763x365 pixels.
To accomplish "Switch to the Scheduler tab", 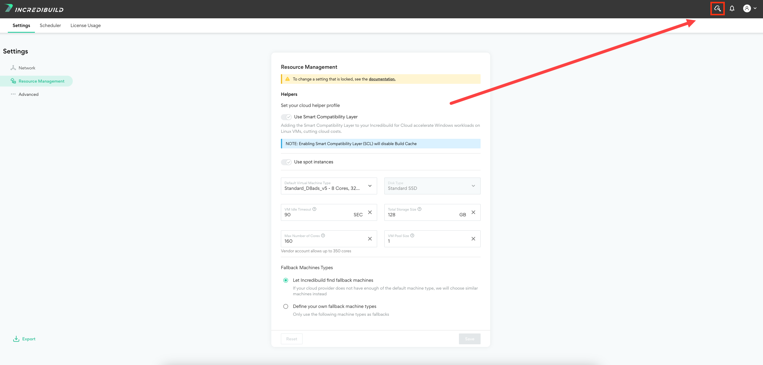I will pyautogui.click(x=50, y=26).
